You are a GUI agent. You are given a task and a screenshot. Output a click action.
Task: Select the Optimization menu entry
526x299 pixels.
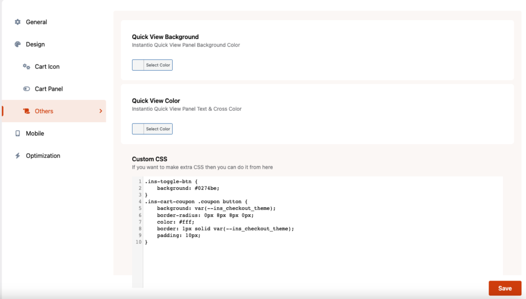click(x=43, y=155)
